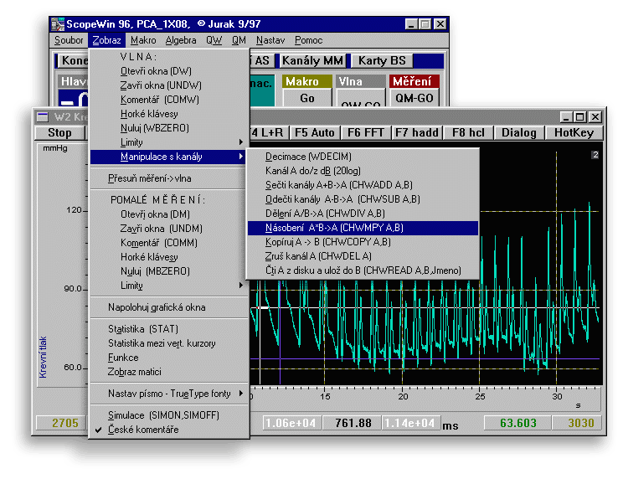Open the Zobraz menu
This screenshot has width=623, height=479.
point(106,40)
